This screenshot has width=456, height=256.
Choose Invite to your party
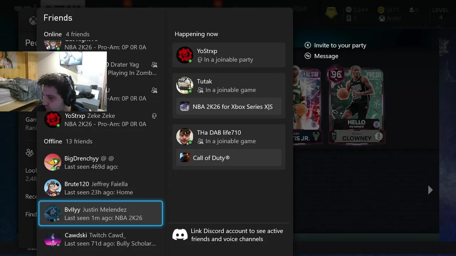pos(335,46)
